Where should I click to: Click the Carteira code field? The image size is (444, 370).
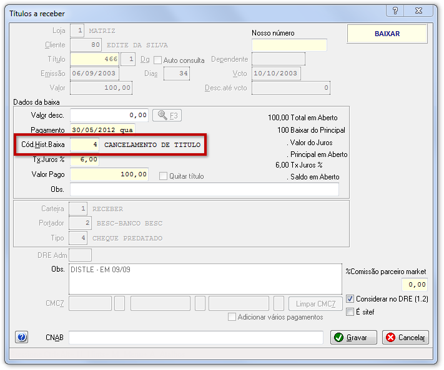click(x=78, y=209)
